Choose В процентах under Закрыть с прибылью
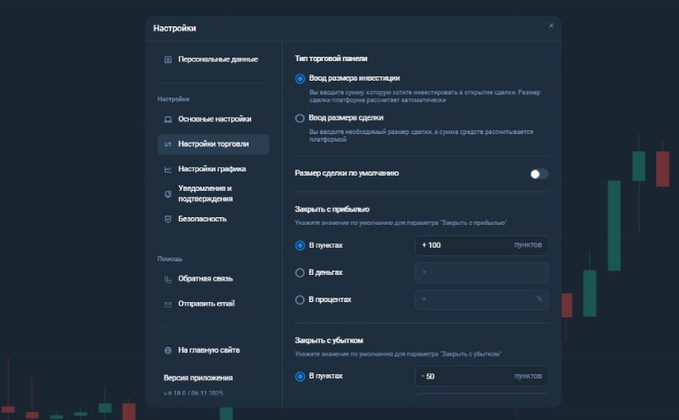The height and width of the screenshot is (420, 679). point(300,300)
